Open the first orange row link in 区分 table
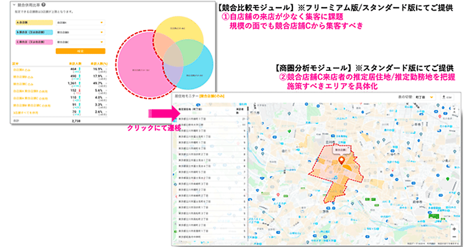The image size is (472, 247). pyautogui.click(x=20, y=69)
